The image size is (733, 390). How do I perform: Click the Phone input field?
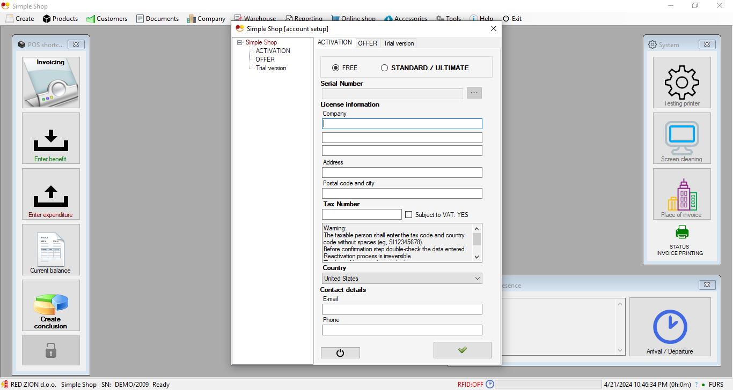point(402,330)
